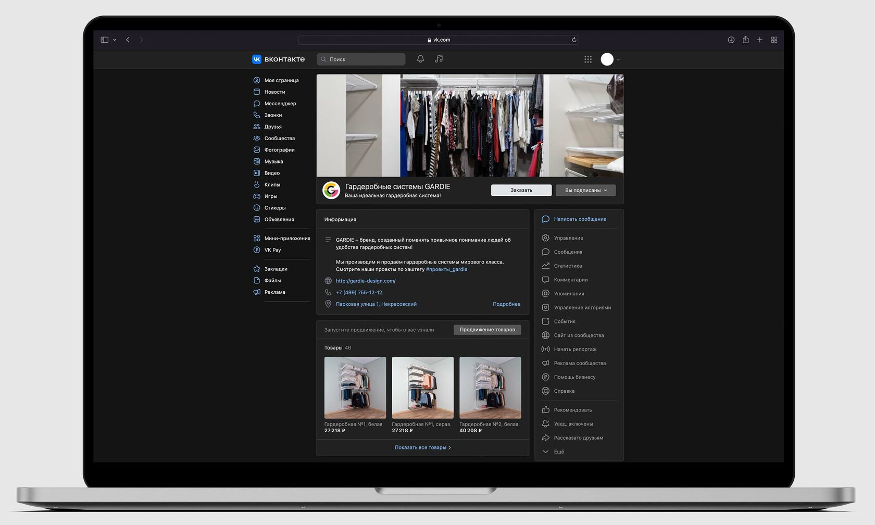The height and width of the screenshot is (525, 875).
Task: Open the Вы подписаны dropdown
Action: [586, 190]
